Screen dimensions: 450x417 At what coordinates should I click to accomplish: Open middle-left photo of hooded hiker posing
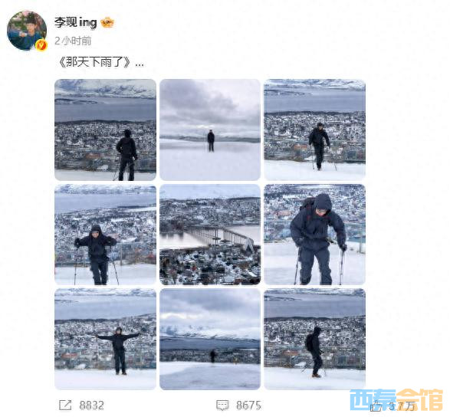(105, 235)
